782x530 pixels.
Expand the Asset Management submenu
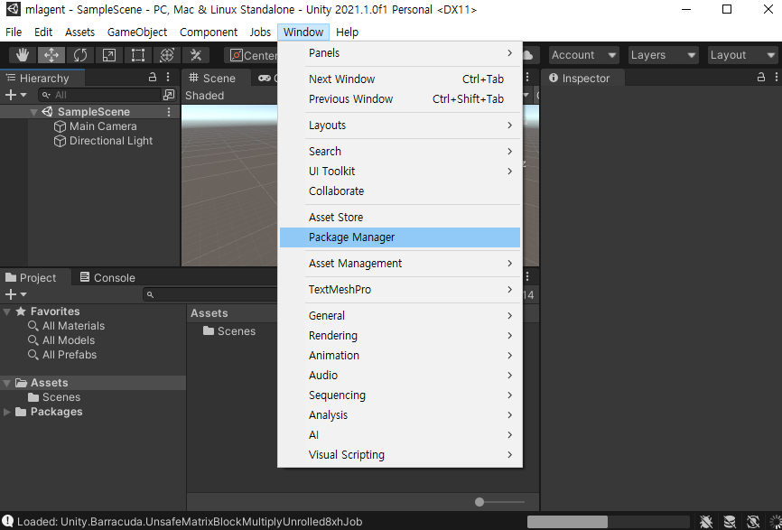400,264
